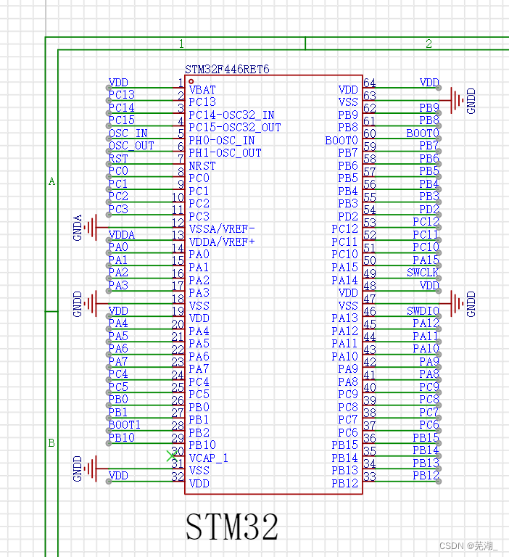Click the PA13 pin name inside the chip
Screen dimensions: 509x557
tap(344, 318)
